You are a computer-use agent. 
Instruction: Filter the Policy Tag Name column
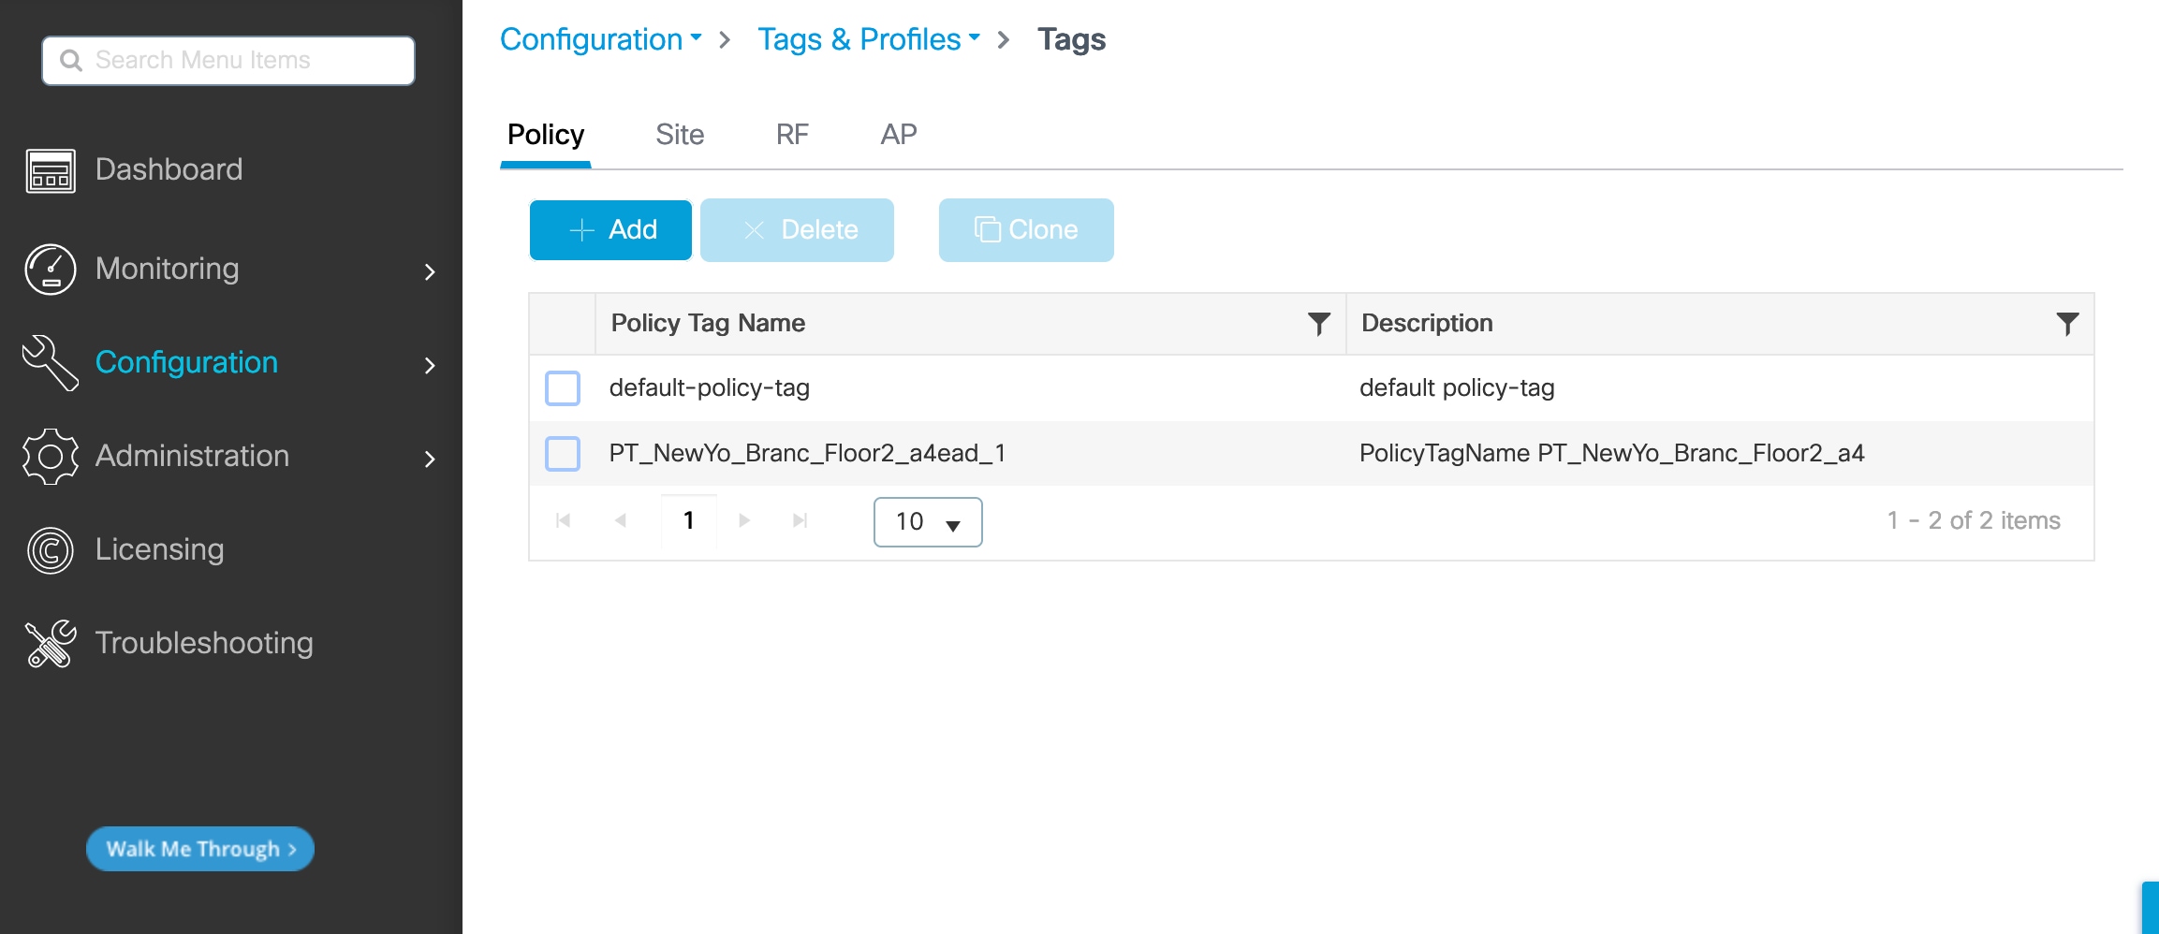pyautogui.click(x=1318, y=324)
